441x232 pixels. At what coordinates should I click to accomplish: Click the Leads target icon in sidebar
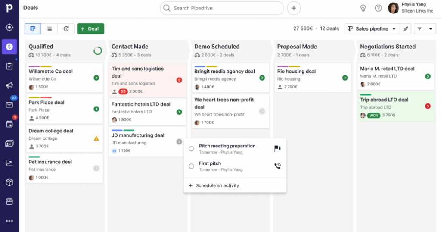coord(9,28)
